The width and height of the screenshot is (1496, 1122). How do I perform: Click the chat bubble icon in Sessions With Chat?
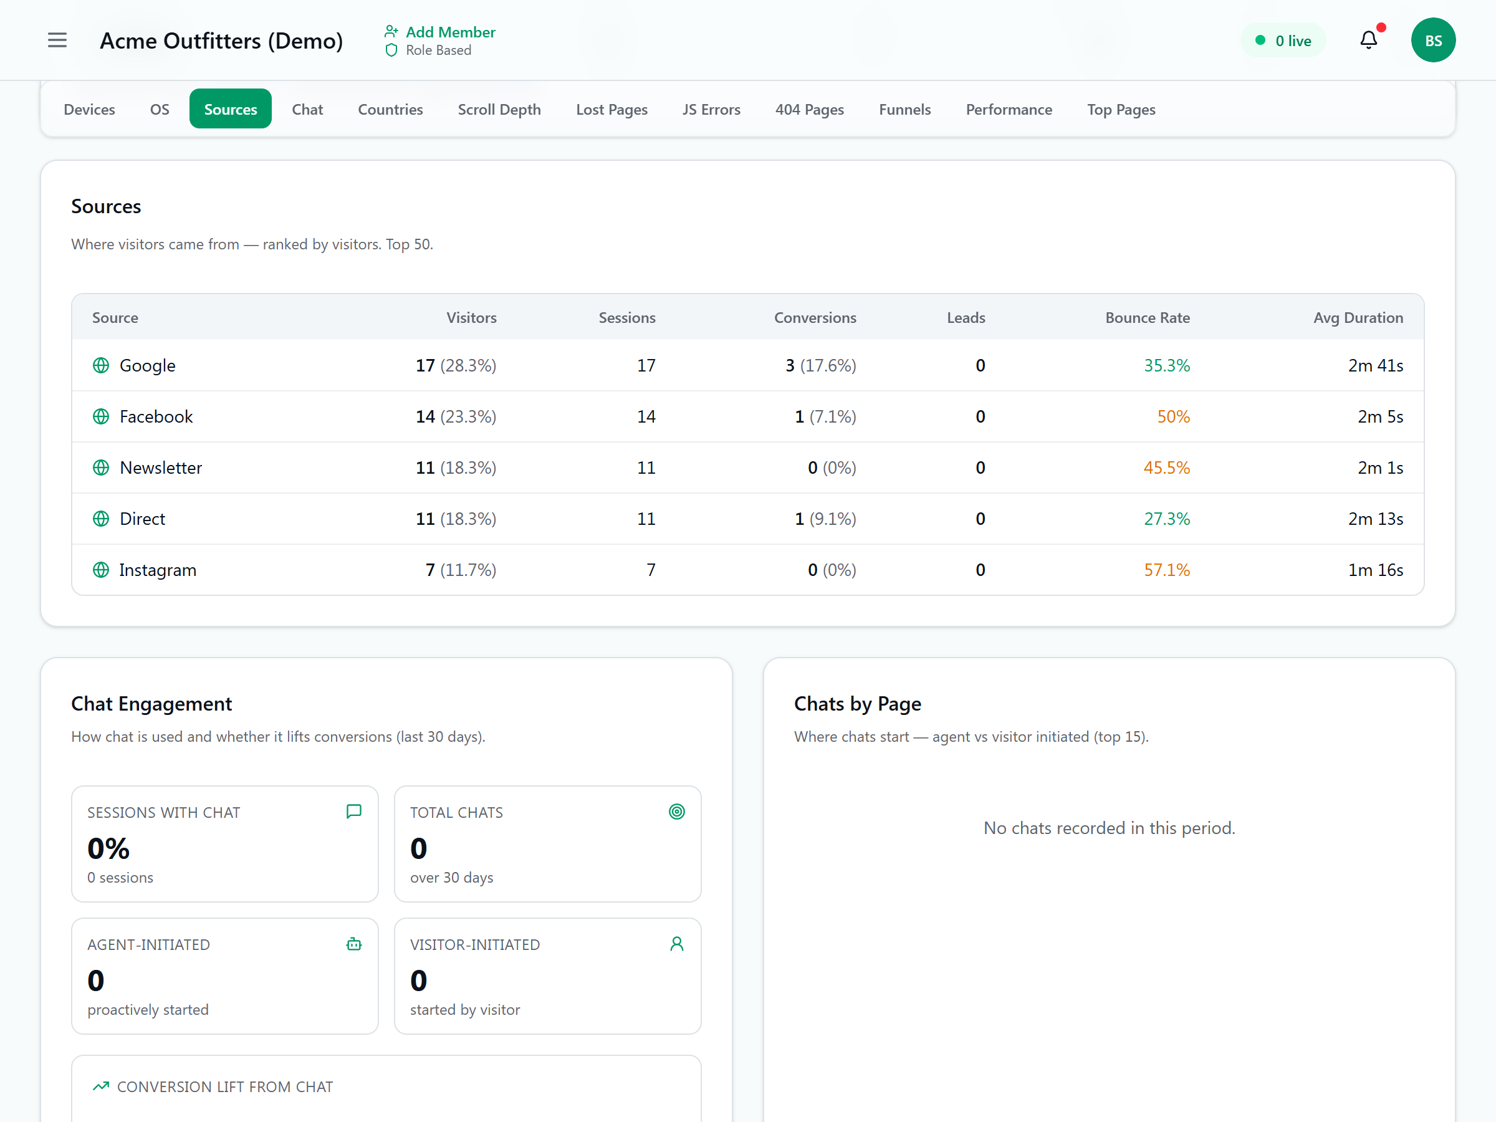353,812
